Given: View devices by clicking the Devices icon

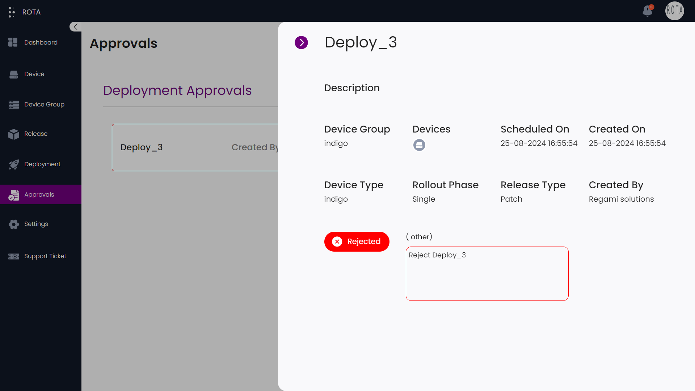Looking at the screenshot, I should 419,145.
